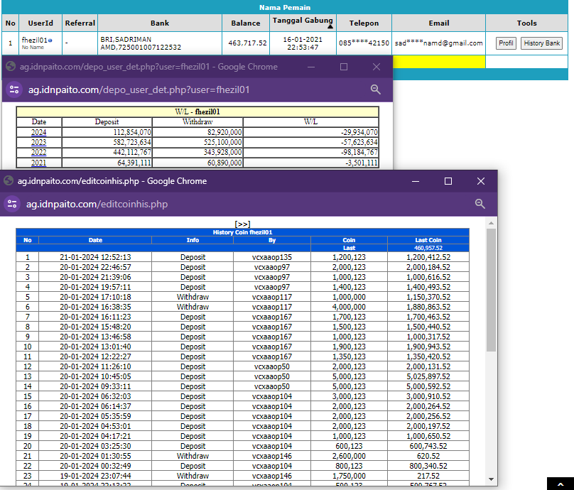This screenshot has height=490, width=574.
Task: Click scrollbar up arrow in history window
Action: pyautogui.click(x=492, y=222)
